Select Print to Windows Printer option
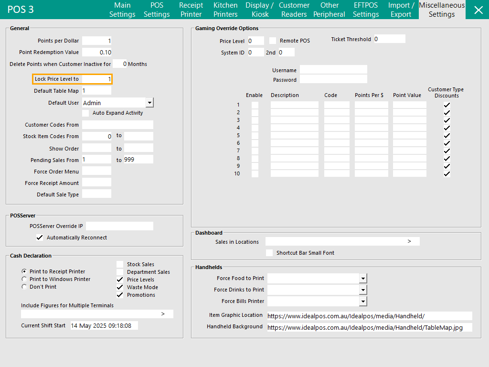489x367 pixels. click(x=24, y=279)
